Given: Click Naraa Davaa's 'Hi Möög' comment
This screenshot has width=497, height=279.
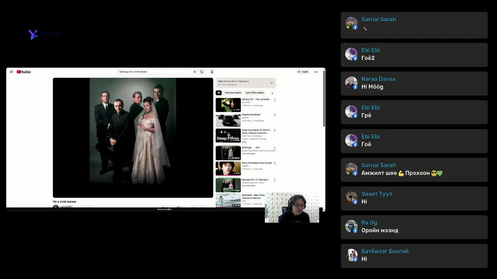Looking at the screenshot, I should [414, 83].
